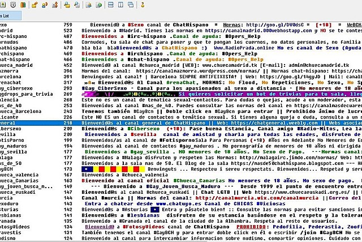Select the 'ueca_madrid' channel row
The image size is (362, 242).
[x=181, y=65]
